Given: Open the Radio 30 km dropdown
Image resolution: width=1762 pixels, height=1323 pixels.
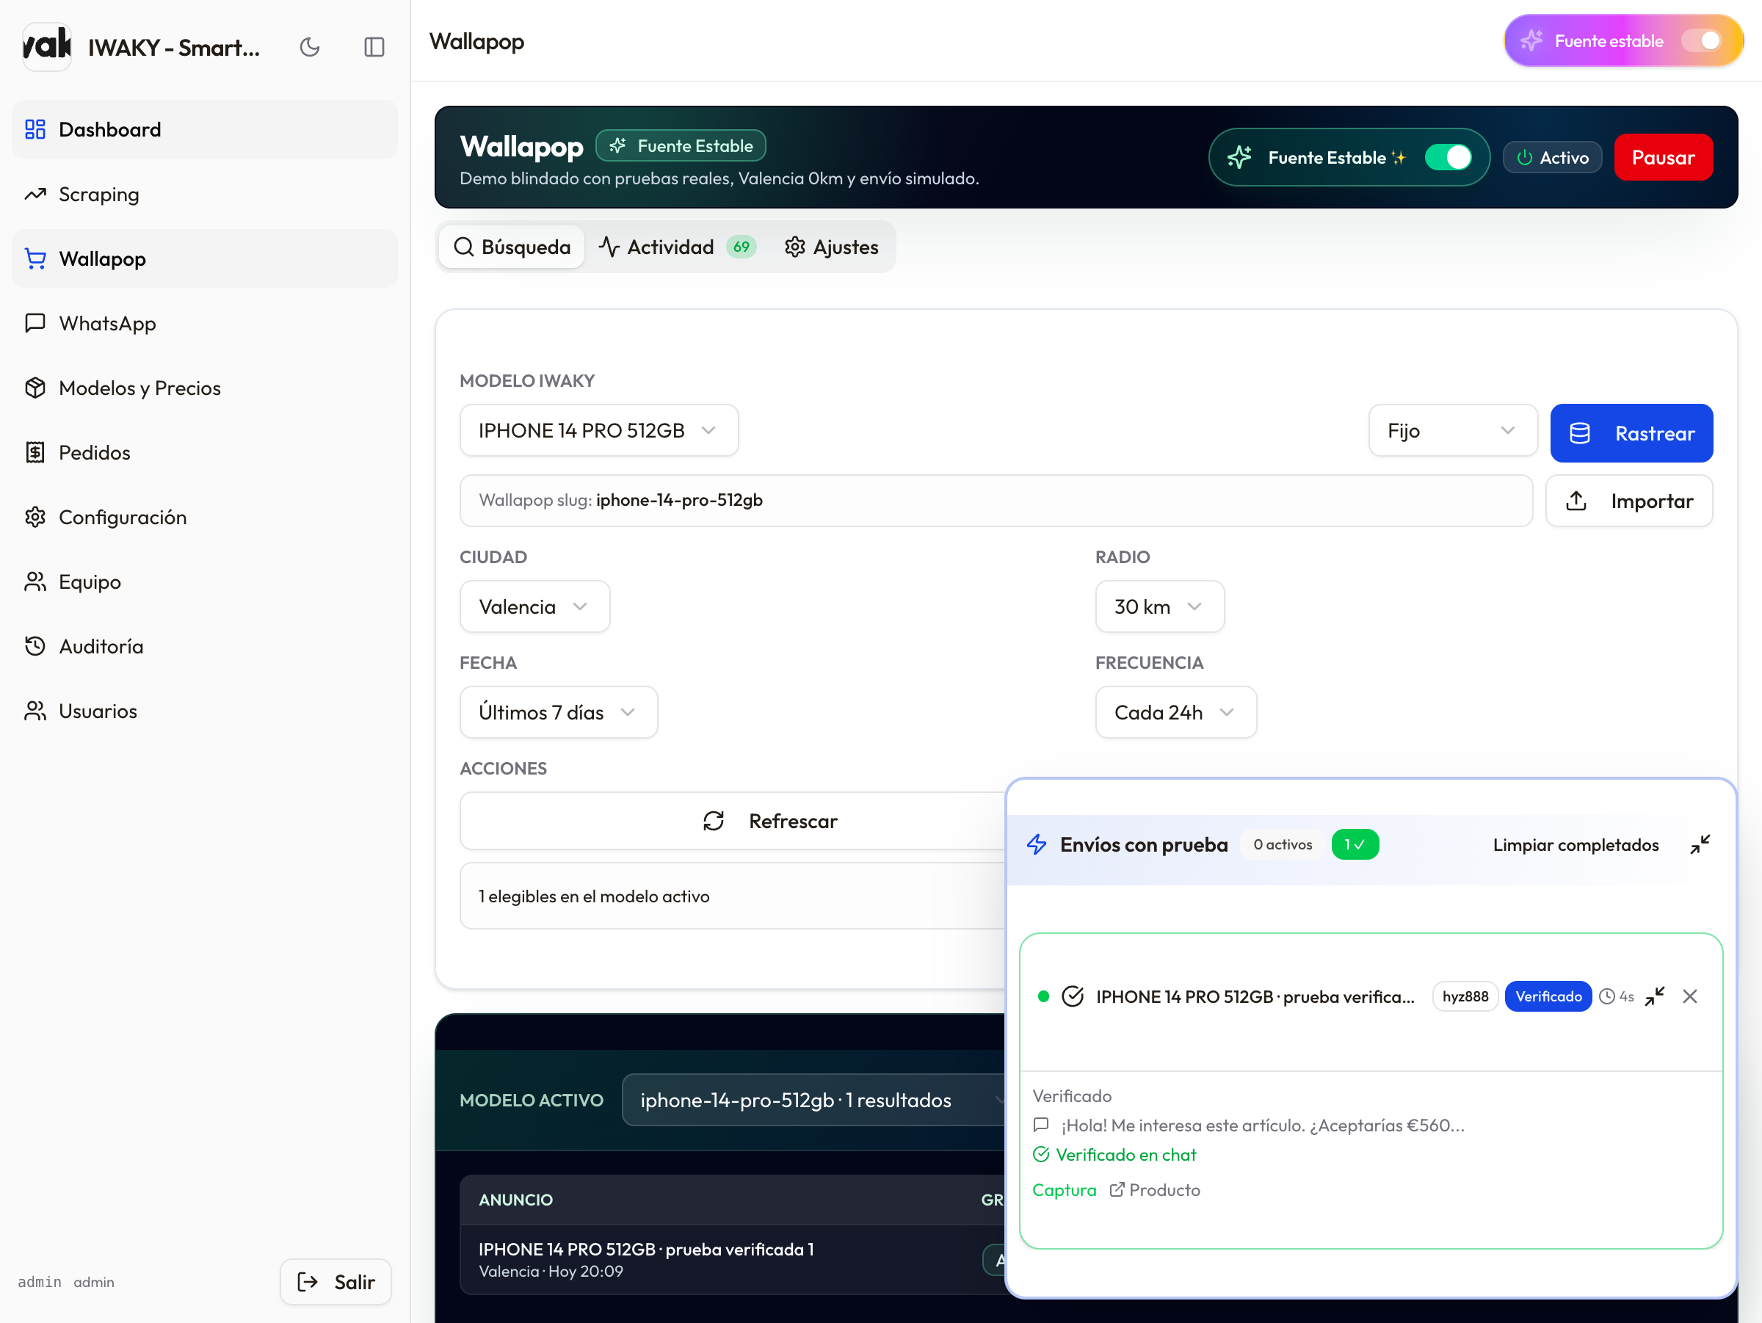Looking at the screenshot, I should coord(1160,606).
